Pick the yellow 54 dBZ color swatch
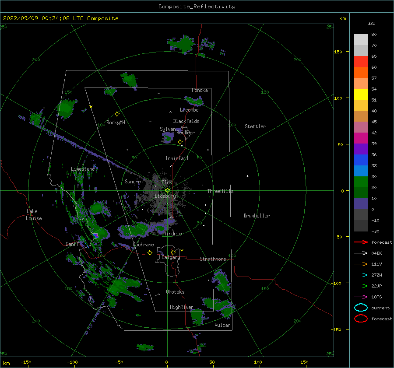Viewport: 394px width, 368px height. (x=361, y=94)
